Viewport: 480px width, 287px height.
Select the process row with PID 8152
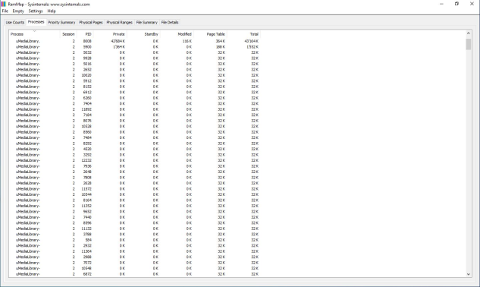point(135,87)
